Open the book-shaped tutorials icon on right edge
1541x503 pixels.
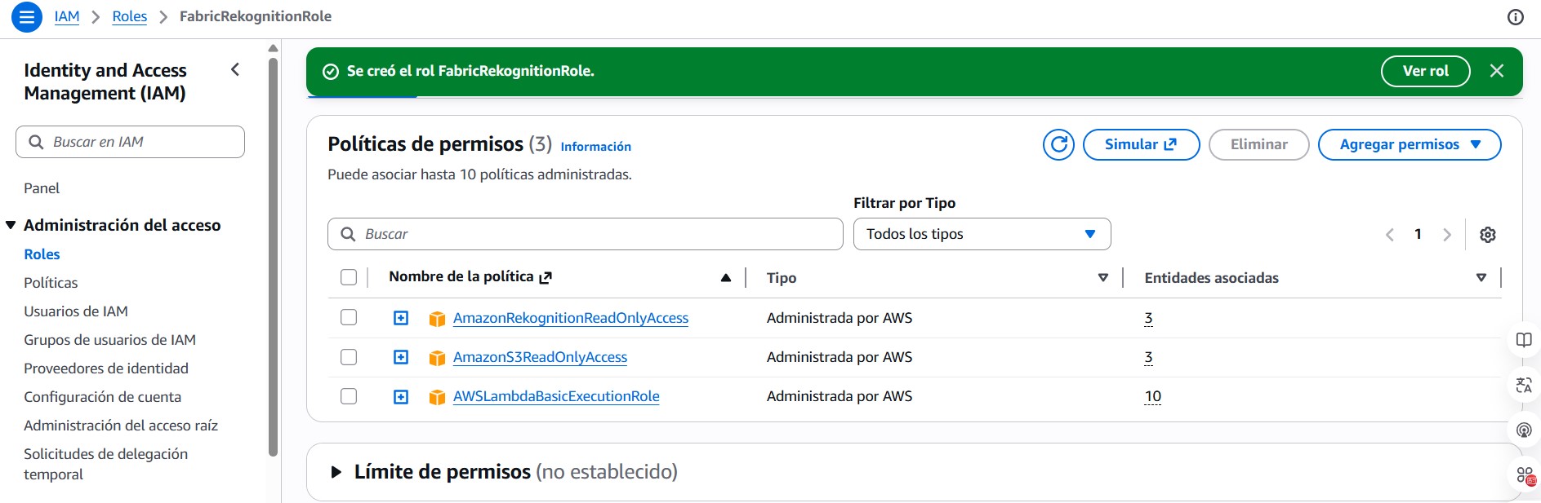click(x=1524, y=340)
